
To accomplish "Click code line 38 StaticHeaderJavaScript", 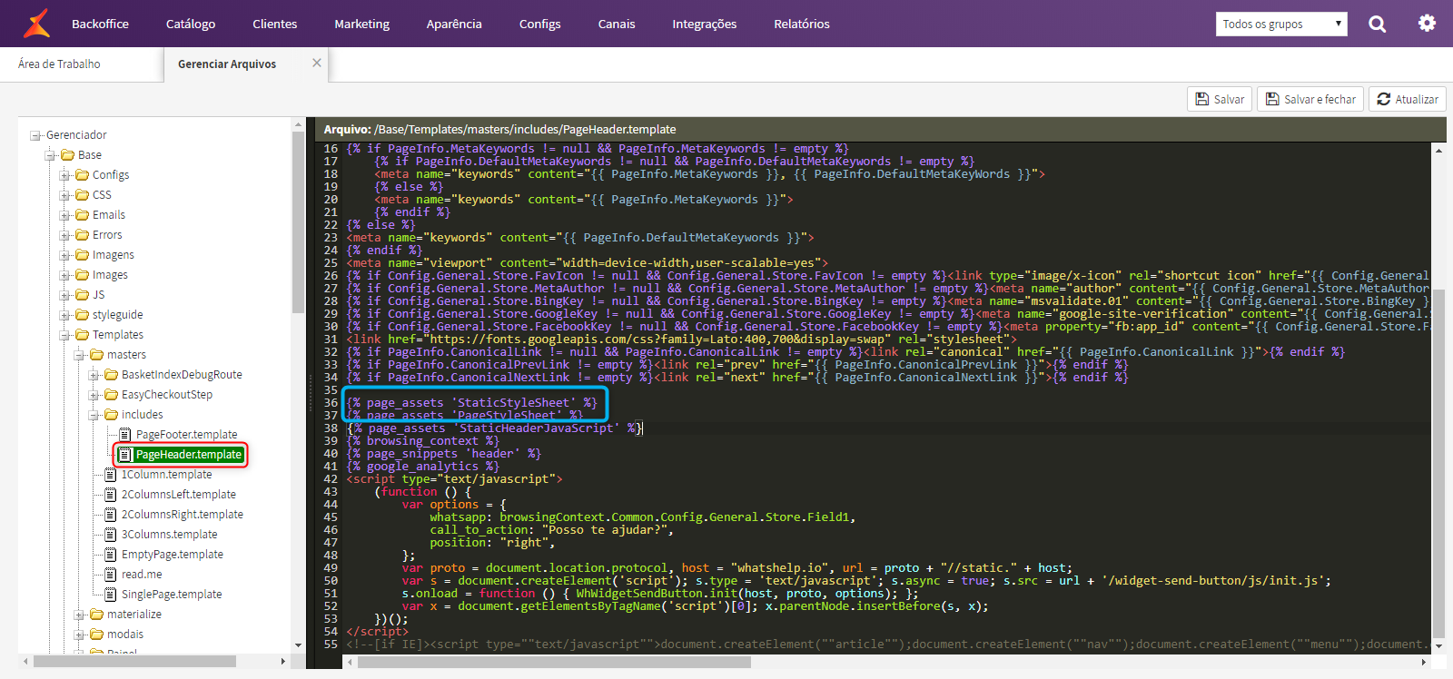I will point(495,428).
